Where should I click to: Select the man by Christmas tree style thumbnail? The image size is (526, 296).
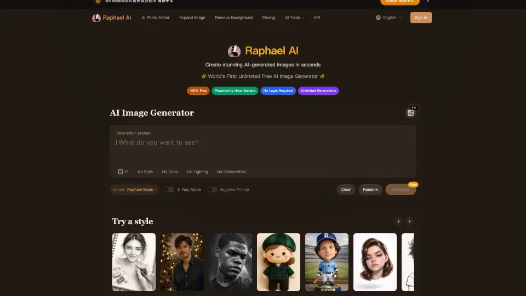pos(182,262)
